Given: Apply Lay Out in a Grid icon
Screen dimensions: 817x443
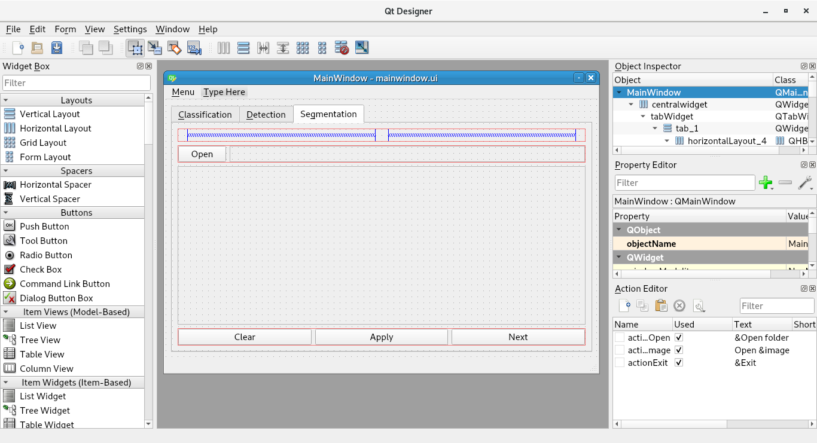Looking at the screenshot, I should pos(303,48).
